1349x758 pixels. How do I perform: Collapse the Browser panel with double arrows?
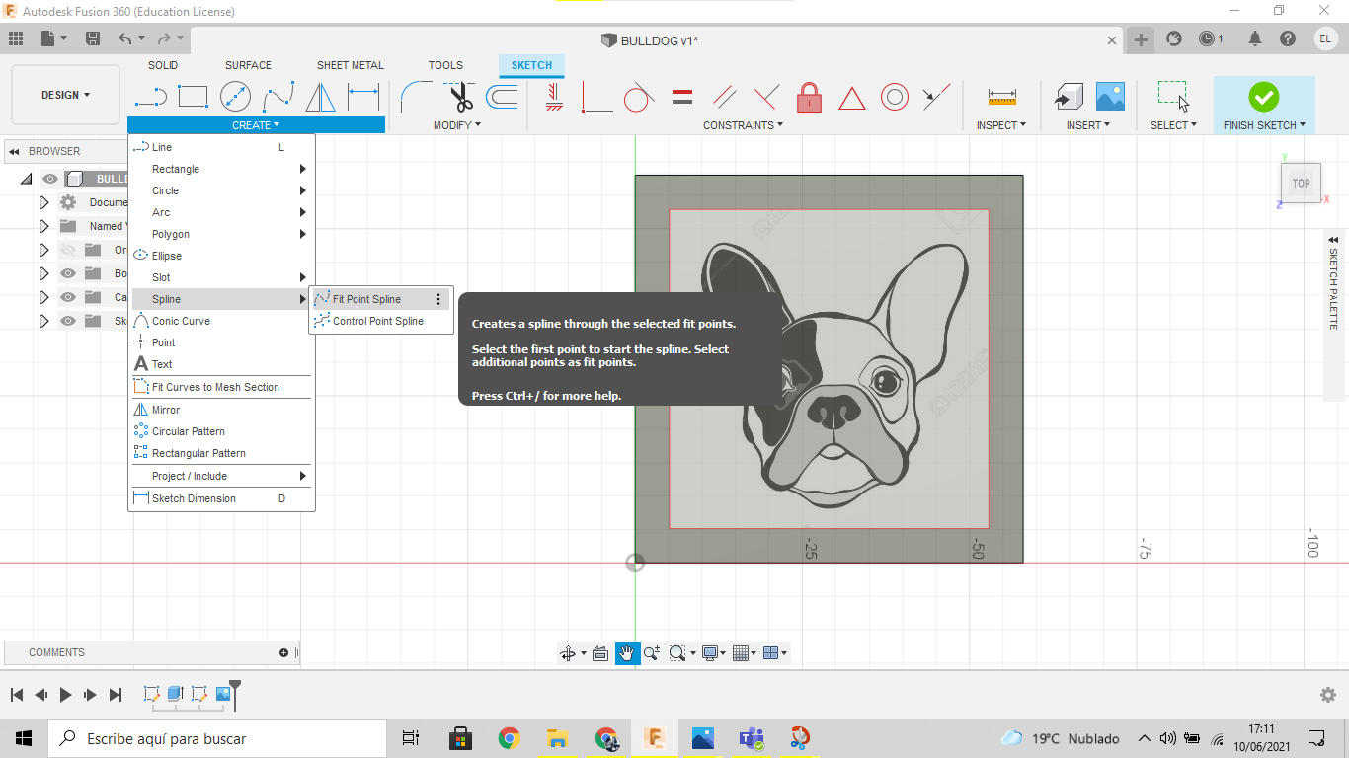(x=14, y=152)
